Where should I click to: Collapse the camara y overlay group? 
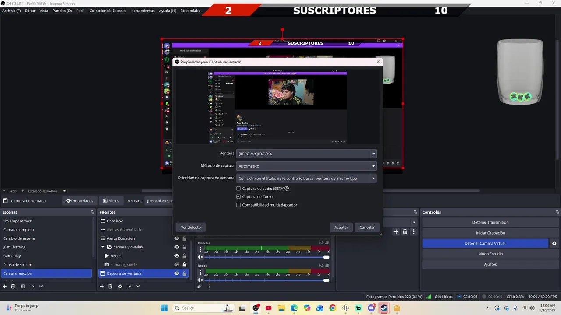pos(103,247)
